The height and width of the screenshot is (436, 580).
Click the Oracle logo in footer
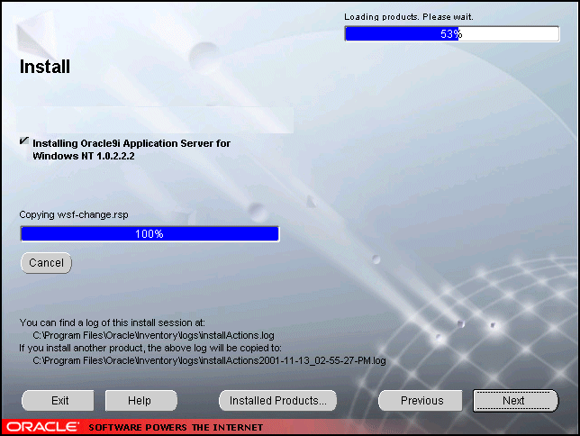(42, 427)
